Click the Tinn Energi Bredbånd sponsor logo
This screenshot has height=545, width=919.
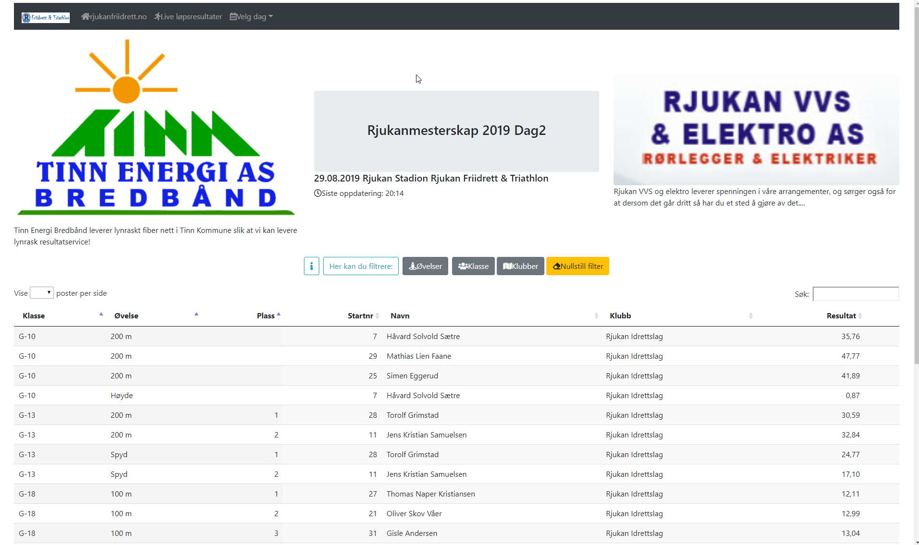pos(156,127)
